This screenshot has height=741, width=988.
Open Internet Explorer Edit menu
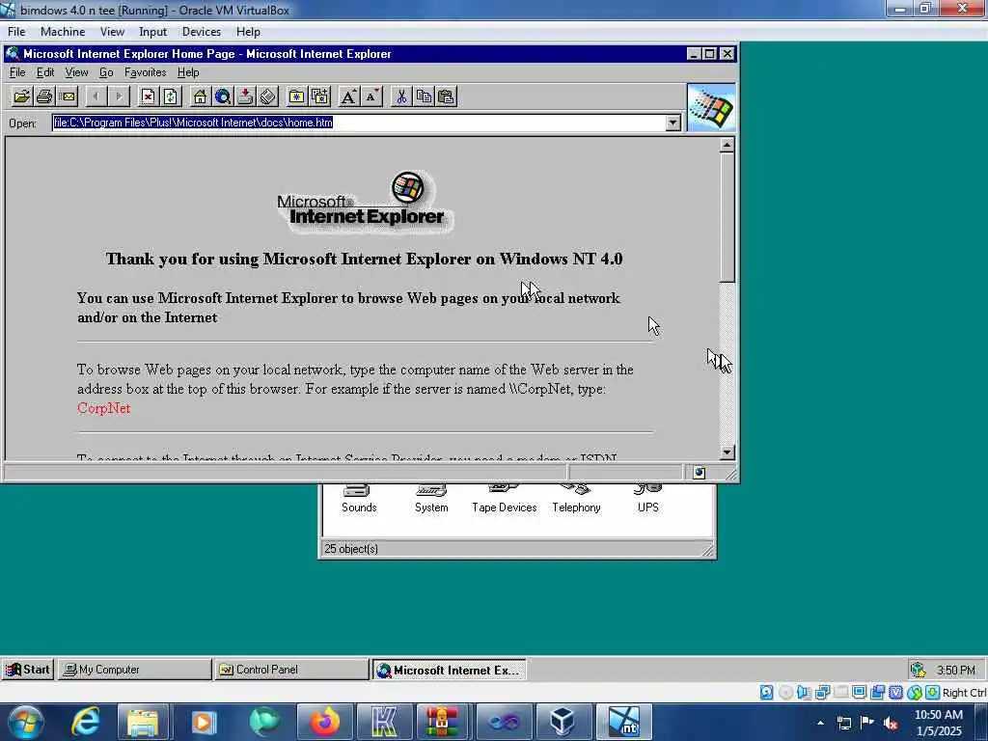point(44,72)
